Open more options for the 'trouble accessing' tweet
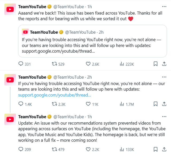 164,77
